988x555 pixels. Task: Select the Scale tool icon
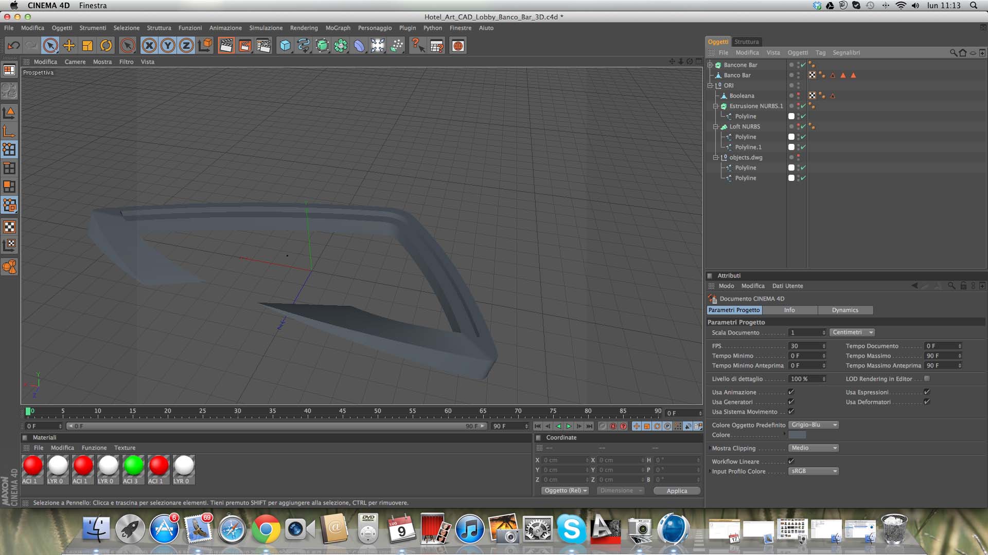pyautogui.click(x=87, y=46)
